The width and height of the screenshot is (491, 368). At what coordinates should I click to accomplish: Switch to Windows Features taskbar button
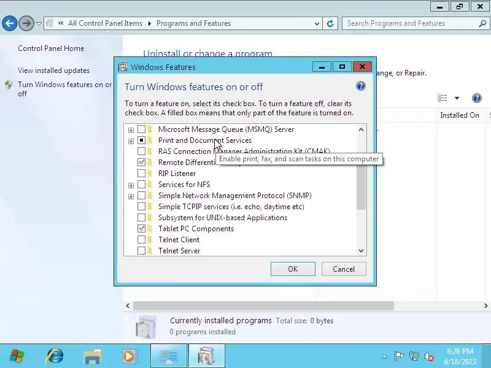206,356
